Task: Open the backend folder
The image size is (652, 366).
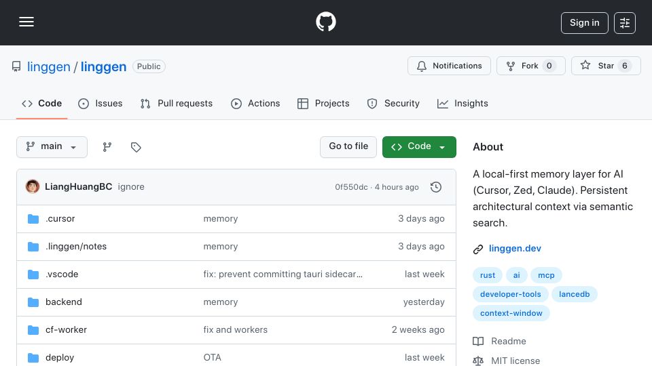Action: 64,302
